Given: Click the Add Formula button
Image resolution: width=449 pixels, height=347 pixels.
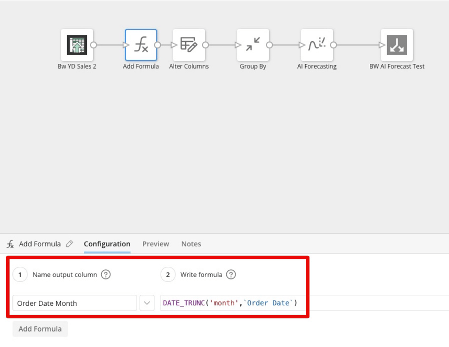Looking at the screenshot, I should tap(40, 329).
